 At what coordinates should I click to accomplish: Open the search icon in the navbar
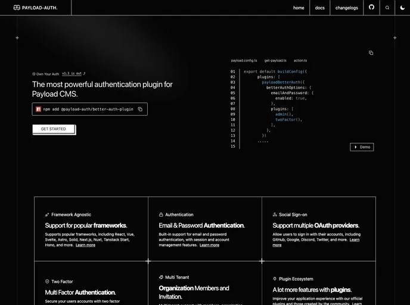tap(387, 8)
